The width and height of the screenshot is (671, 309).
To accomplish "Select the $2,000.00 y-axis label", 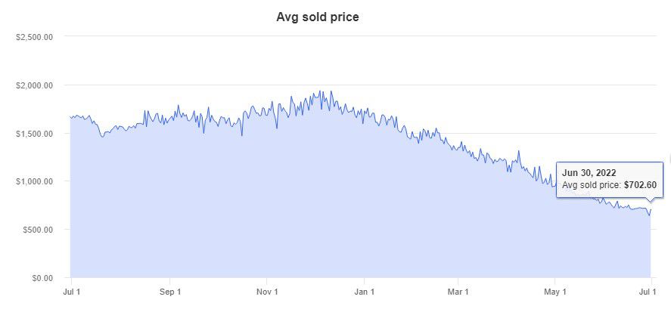I will (34, 85).
